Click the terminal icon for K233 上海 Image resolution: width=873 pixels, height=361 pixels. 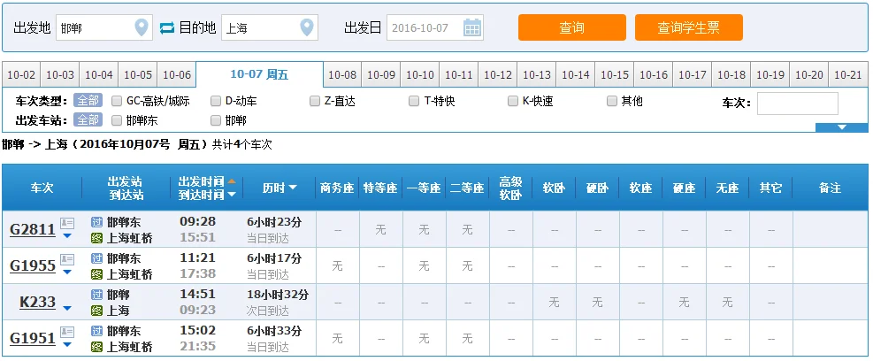pos(97,311)
